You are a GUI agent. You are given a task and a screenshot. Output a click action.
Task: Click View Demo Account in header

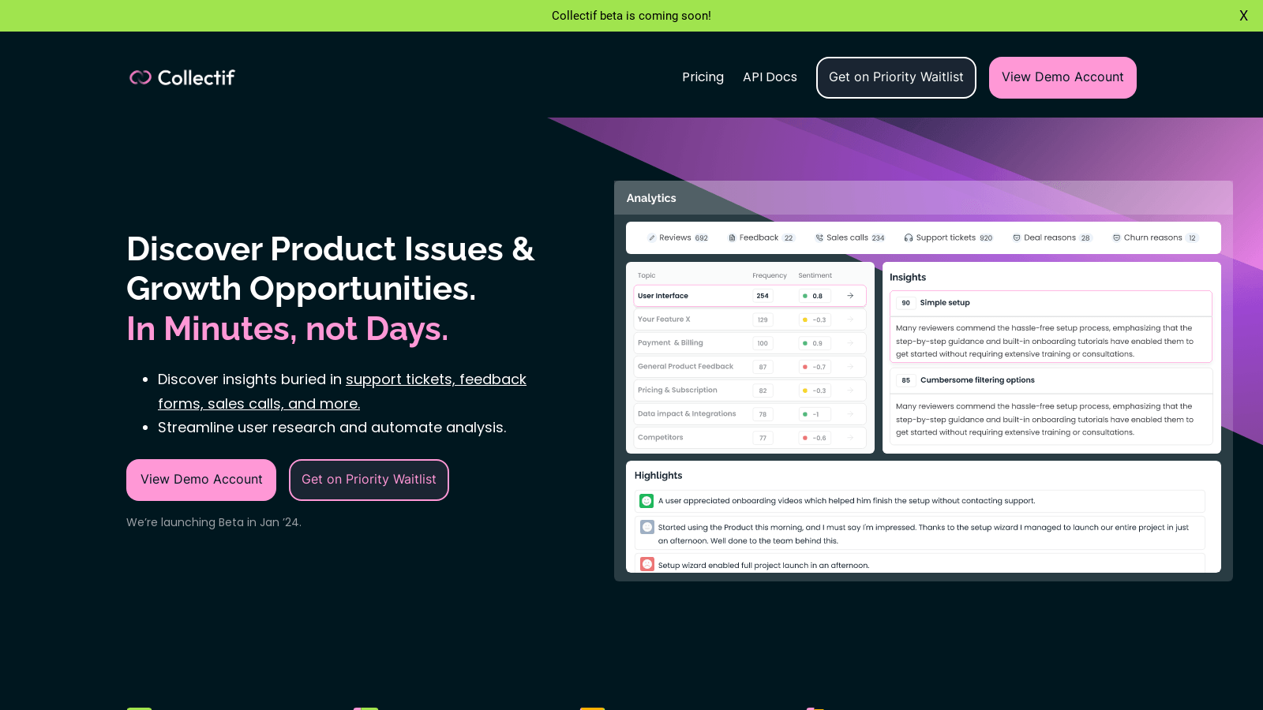(1062, 77)
